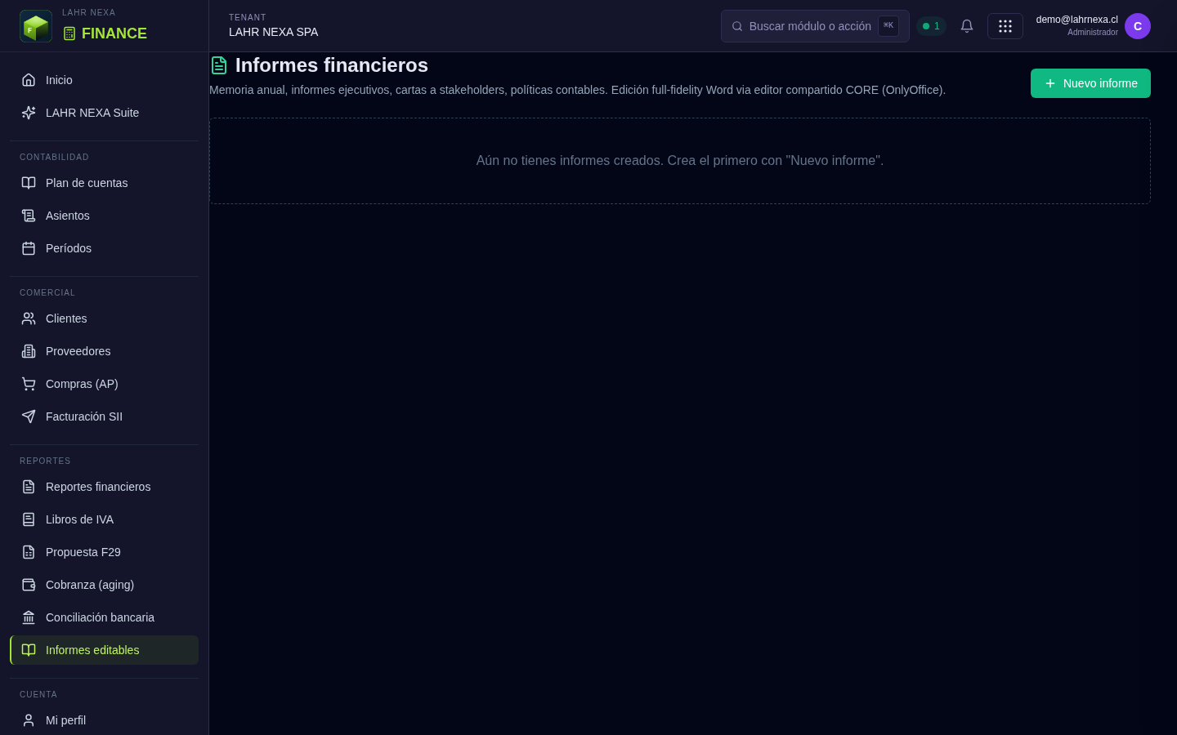View Reportes financieros
Viewport: 1177px width, 735px height.
104,487
